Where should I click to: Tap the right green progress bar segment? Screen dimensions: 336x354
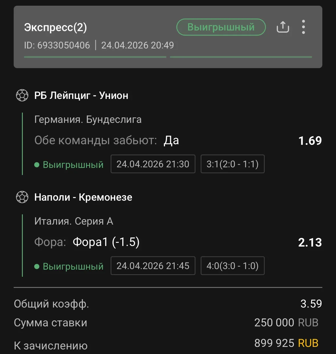pyautogui.click(x=241, y=57)
